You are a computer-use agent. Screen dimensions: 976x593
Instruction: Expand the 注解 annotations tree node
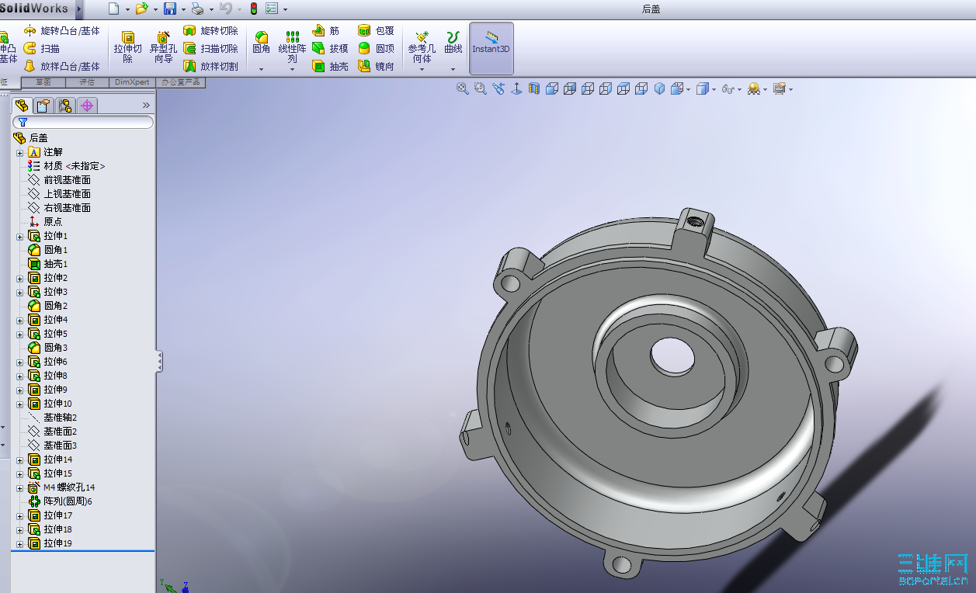tap(20, 152)
